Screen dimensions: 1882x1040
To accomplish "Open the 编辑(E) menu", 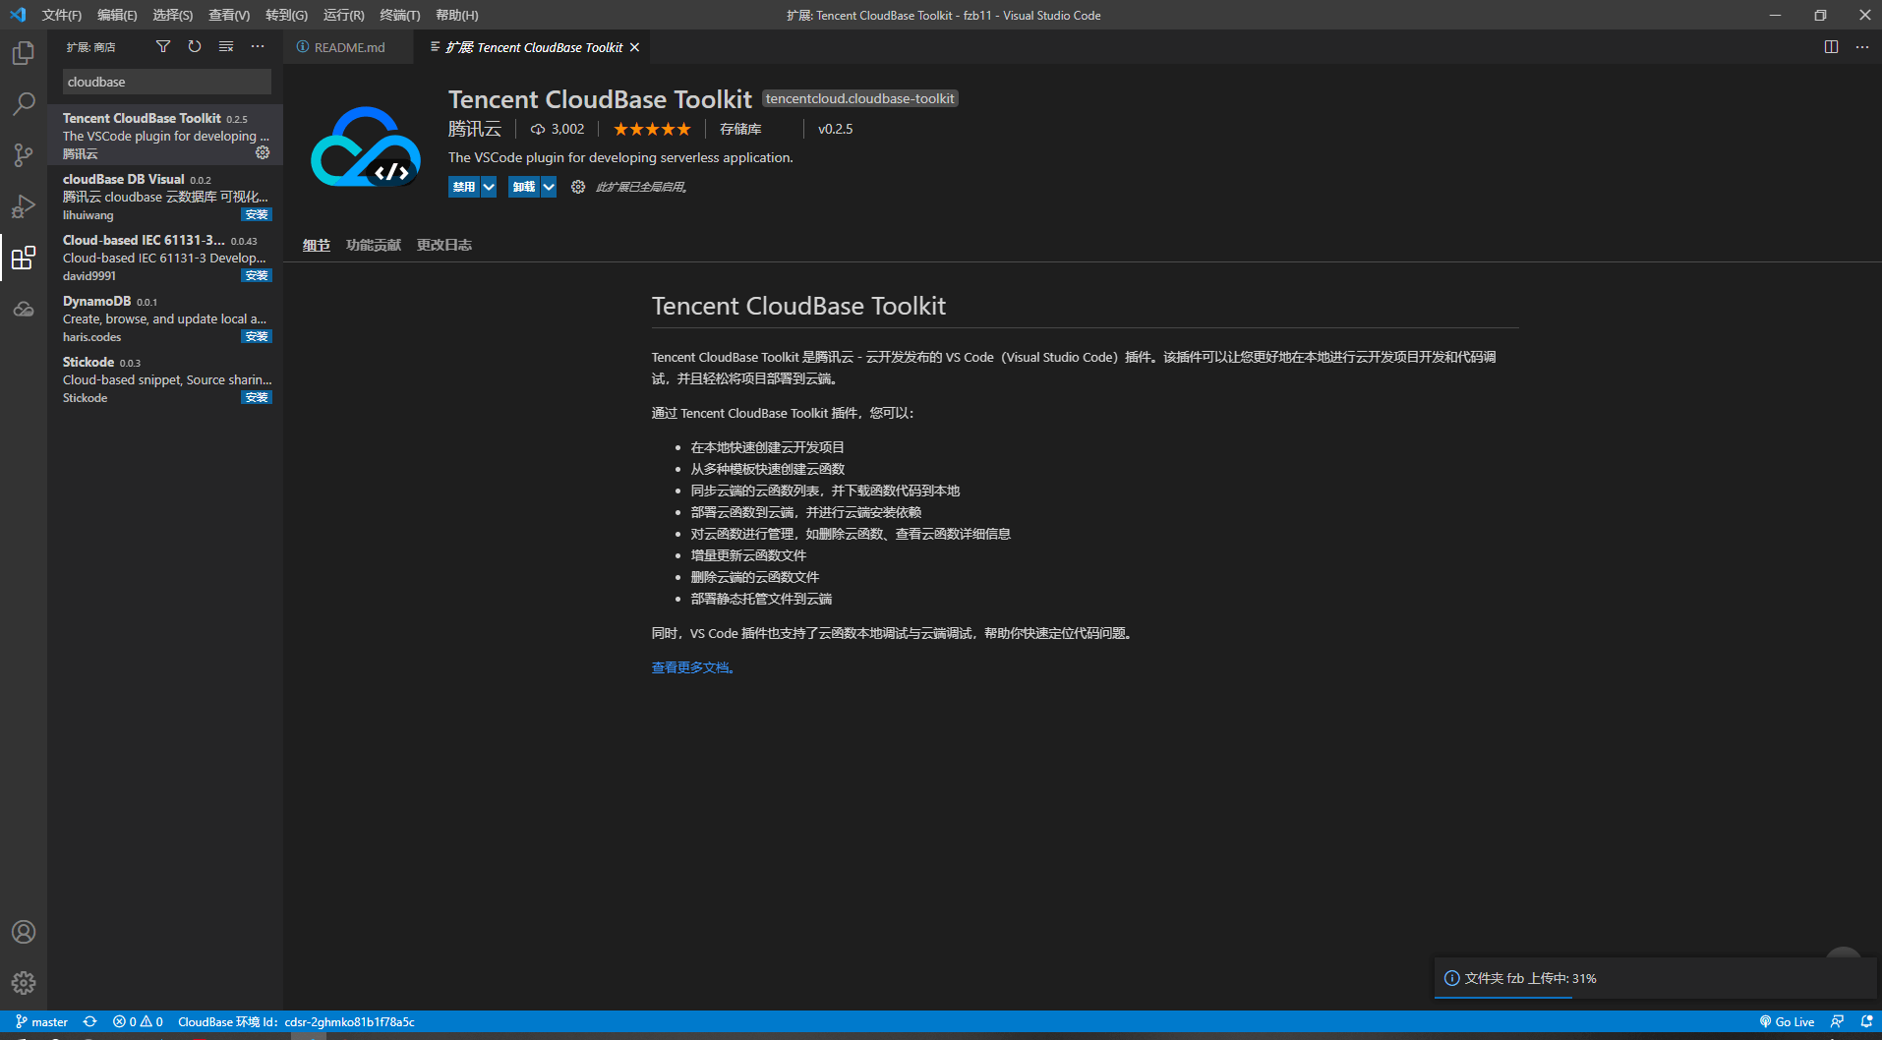I will point(117,15).
